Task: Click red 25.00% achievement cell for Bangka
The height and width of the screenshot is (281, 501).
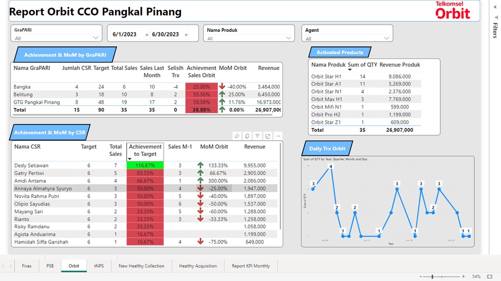Action: (x=201, y=87)
